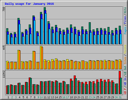This screenshot has height=100, width=128.
Task: Click the orange sites bar for day 4
Action: point(19,60)
